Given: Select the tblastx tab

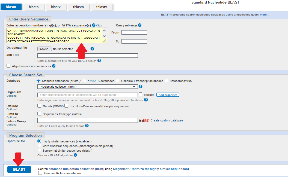Looking at the screenshot, I should pos(102,7).
